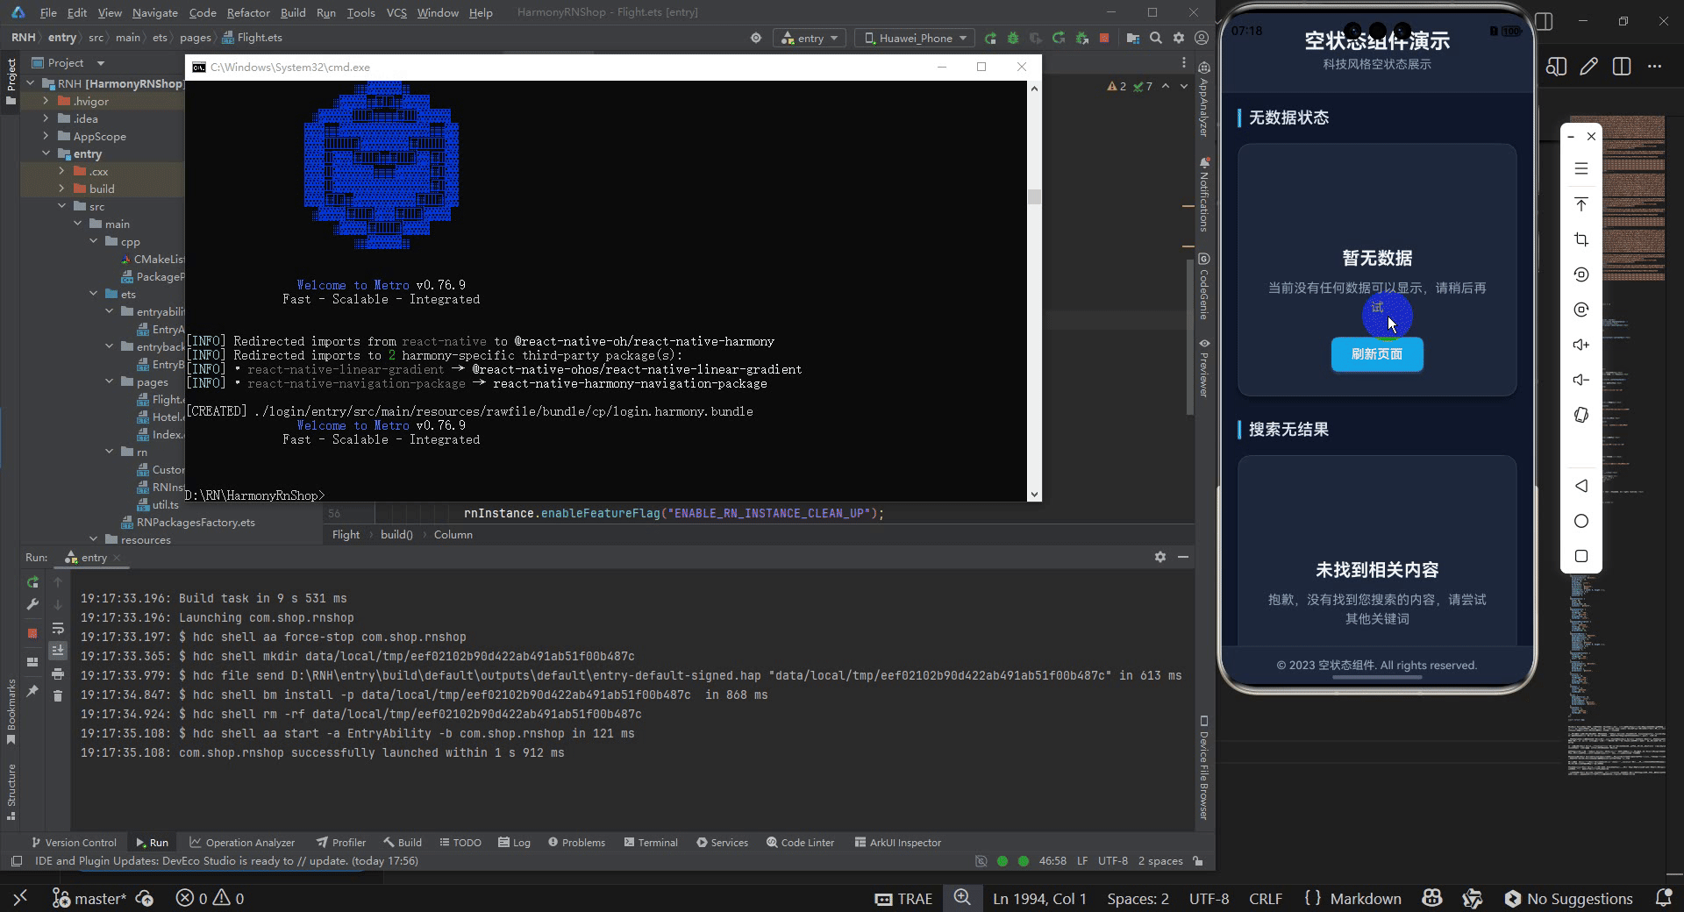This screenshot has height=912, width=1684.
Task: Toggle the CodeGenie side panel
Action: click(1204, 286)
